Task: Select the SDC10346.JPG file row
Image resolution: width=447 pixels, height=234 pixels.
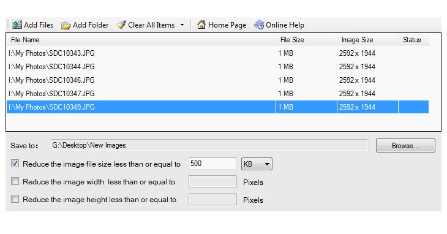Action: coord(217,80)
